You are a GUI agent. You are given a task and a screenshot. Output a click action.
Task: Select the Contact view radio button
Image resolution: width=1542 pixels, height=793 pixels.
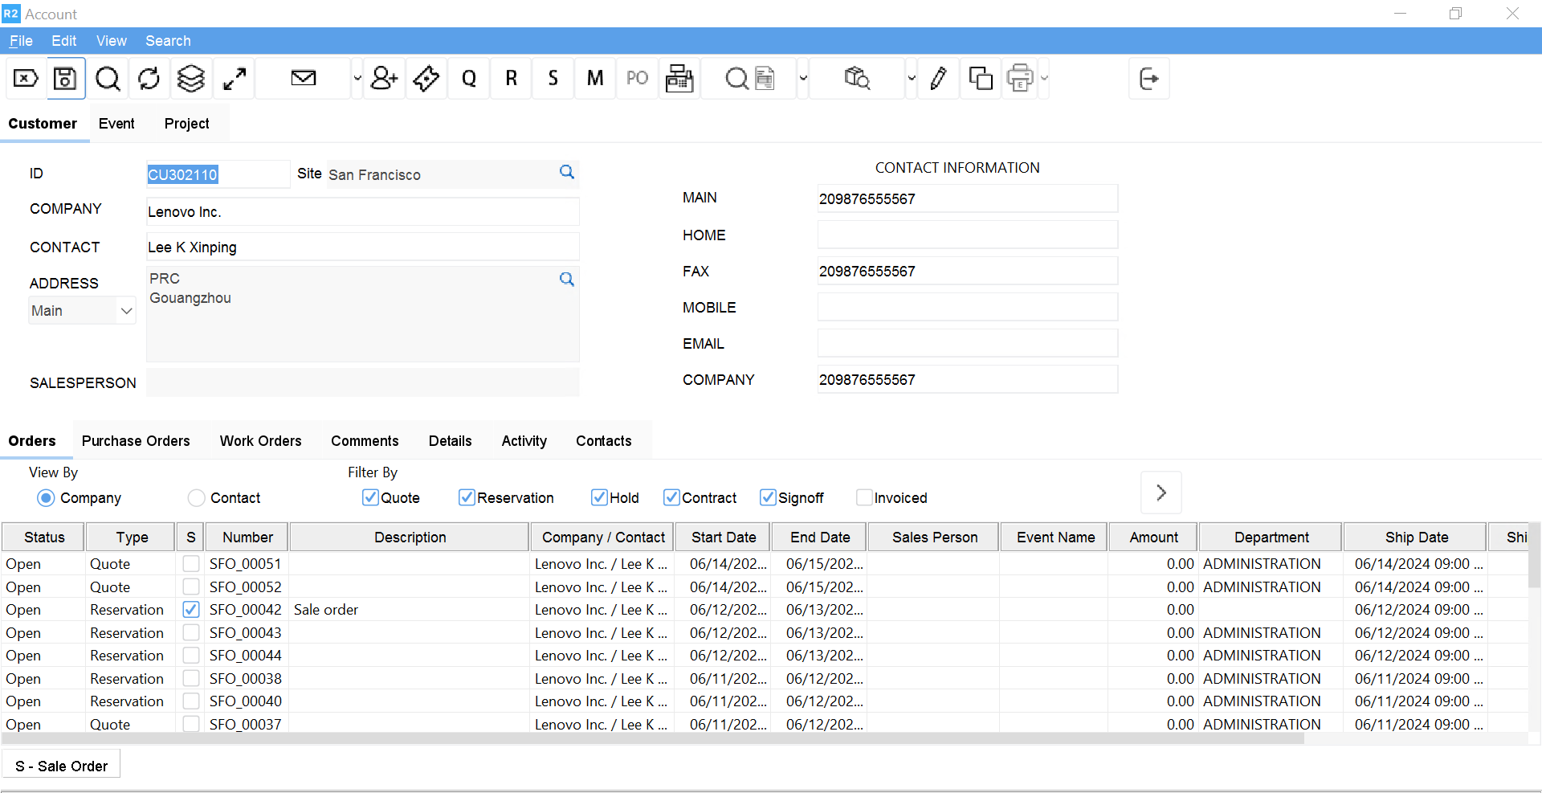point(196,498)
